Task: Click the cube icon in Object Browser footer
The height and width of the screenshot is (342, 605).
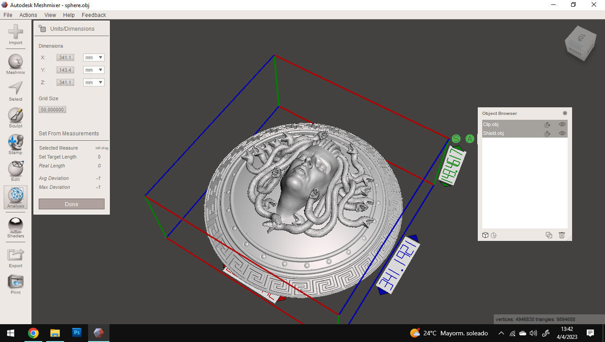Action: click(485, 235)
